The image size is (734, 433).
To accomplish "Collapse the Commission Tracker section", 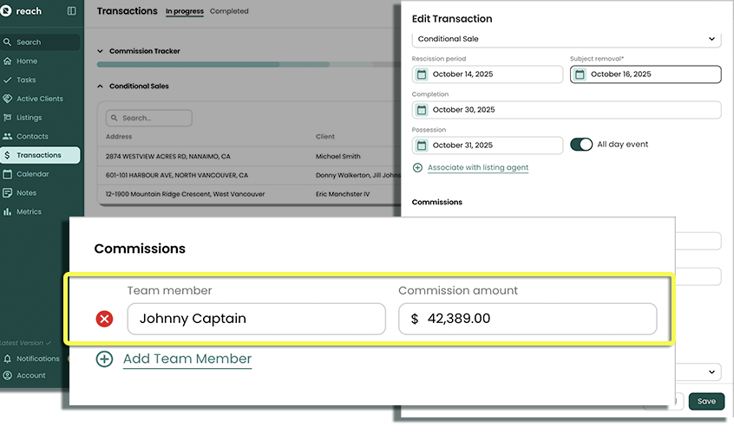I will 100,51.
